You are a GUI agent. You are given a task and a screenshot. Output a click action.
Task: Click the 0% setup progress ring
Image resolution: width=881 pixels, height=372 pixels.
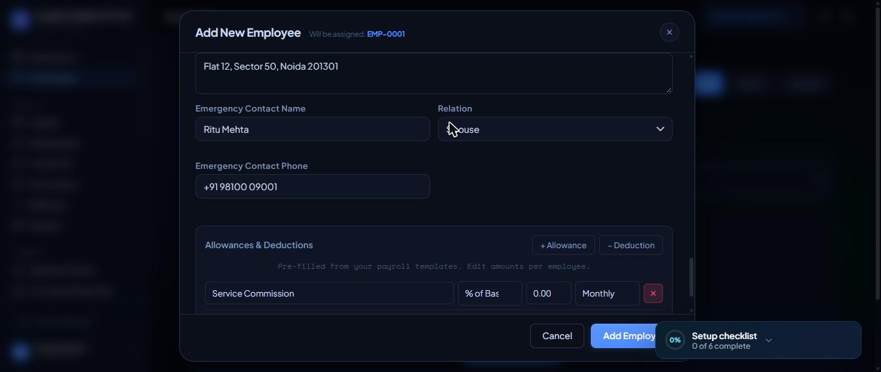point(675,340)
